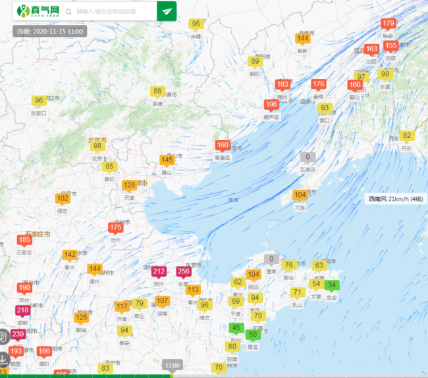
Task: Select the 256 AQI marker at Dongying
Action: click(x=184, y=272)
